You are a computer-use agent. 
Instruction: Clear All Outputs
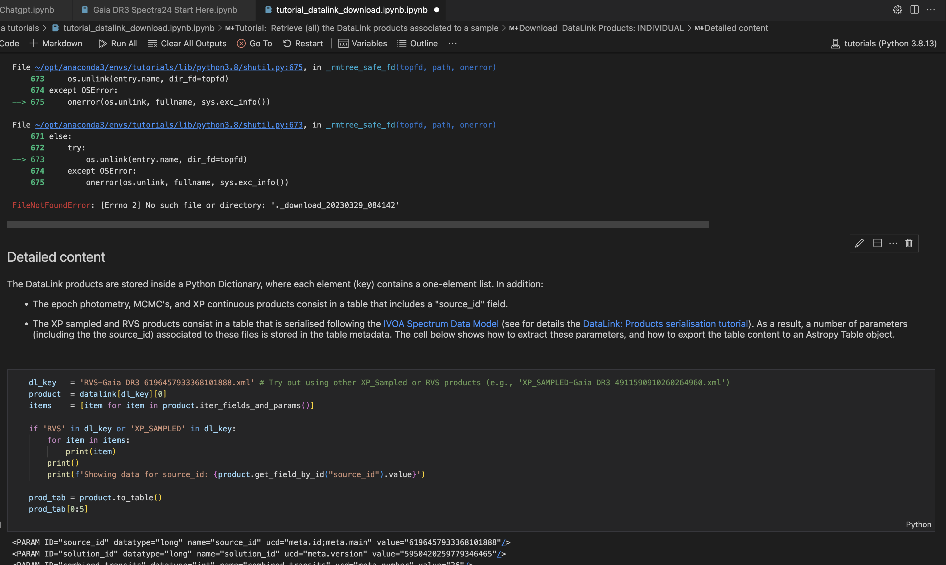[x=187, y=43]
